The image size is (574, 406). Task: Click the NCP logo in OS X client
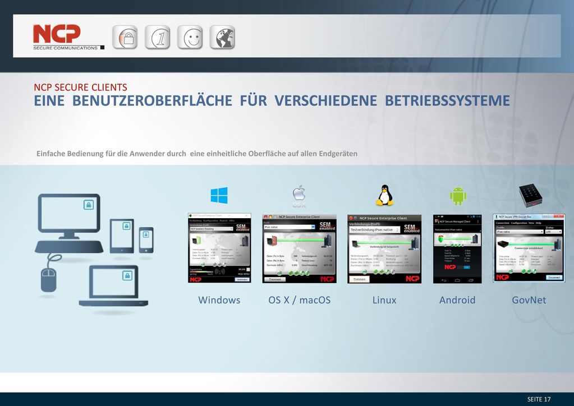click(x=327, y=279)
